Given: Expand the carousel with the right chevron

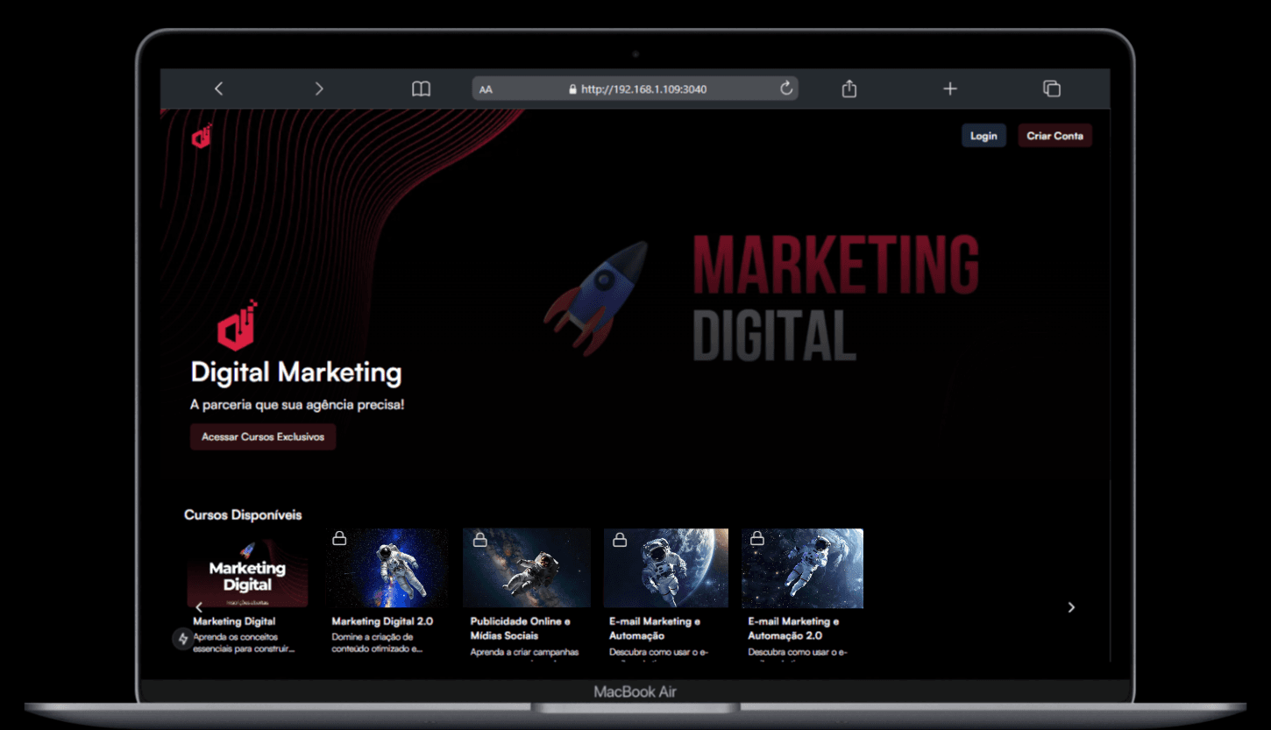Looking at the screenshot, I should pyautogui.click(x=1071, y=606).
